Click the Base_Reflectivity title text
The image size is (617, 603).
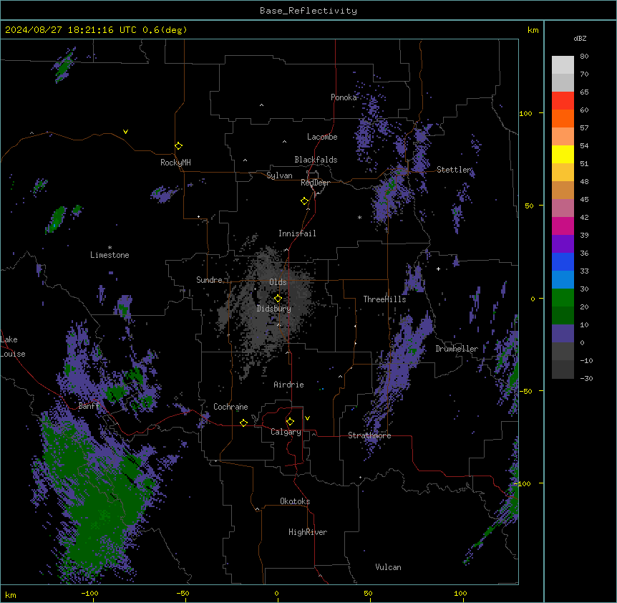click(308, 11)
